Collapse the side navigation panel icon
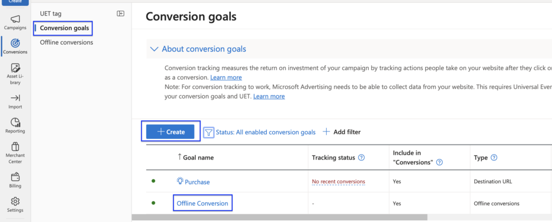 (121, 13)
